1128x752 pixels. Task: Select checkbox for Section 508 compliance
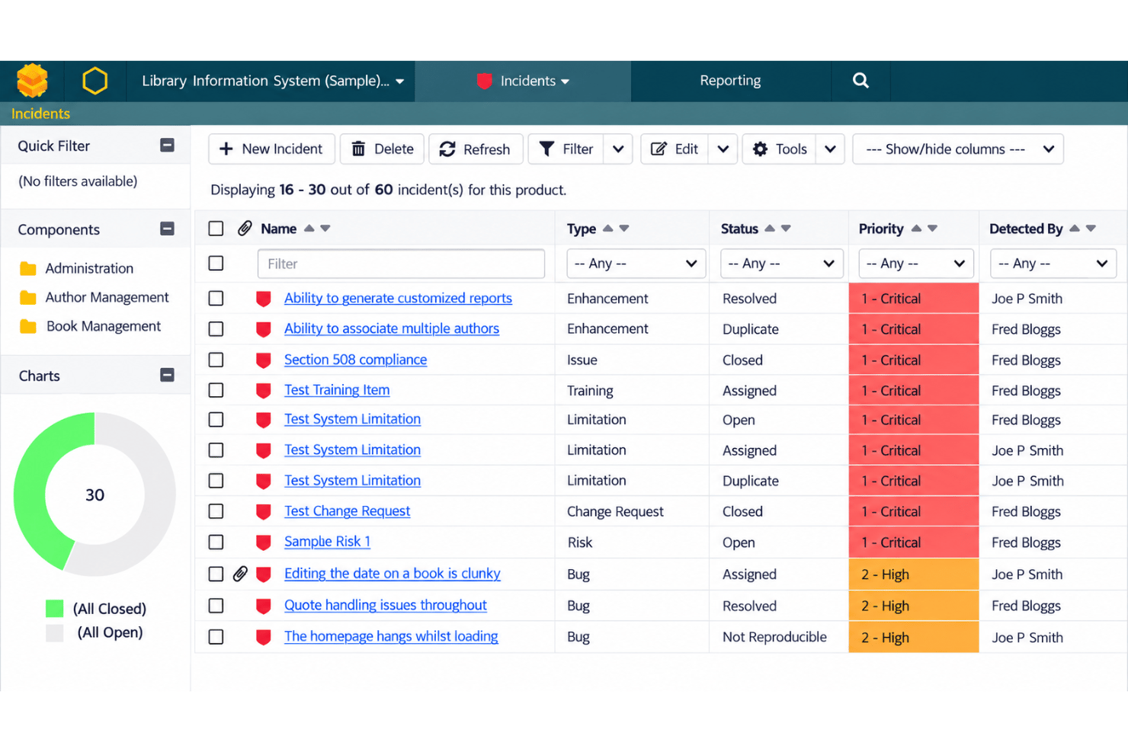pyautogui.click(x=216, y=360)
